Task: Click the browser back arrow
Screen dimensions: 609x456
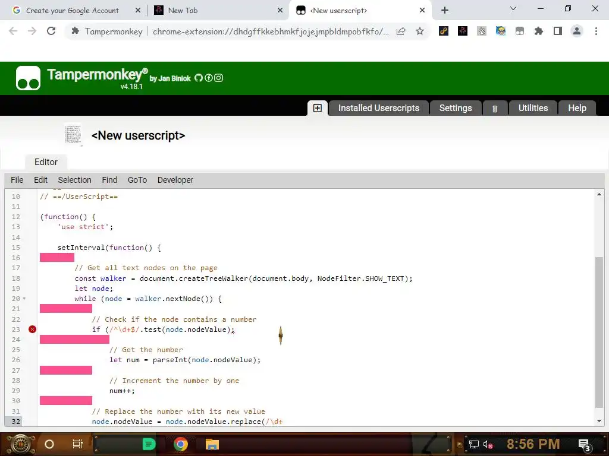Action: [13, 31]
